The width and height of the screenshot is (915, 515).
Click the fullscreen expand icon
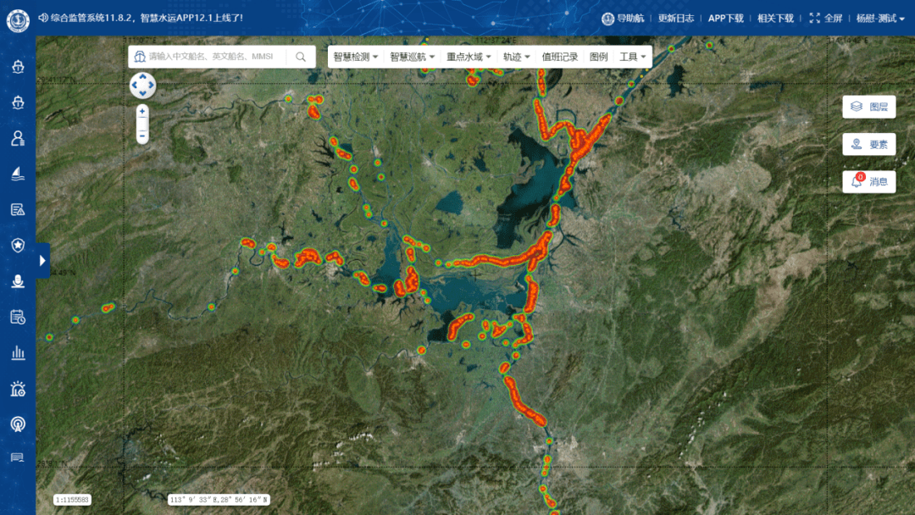click(x=815, y=18)
